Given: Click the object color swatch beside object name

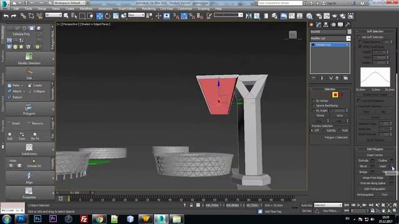Looking at the screenshot, I should tap(349, 32).
